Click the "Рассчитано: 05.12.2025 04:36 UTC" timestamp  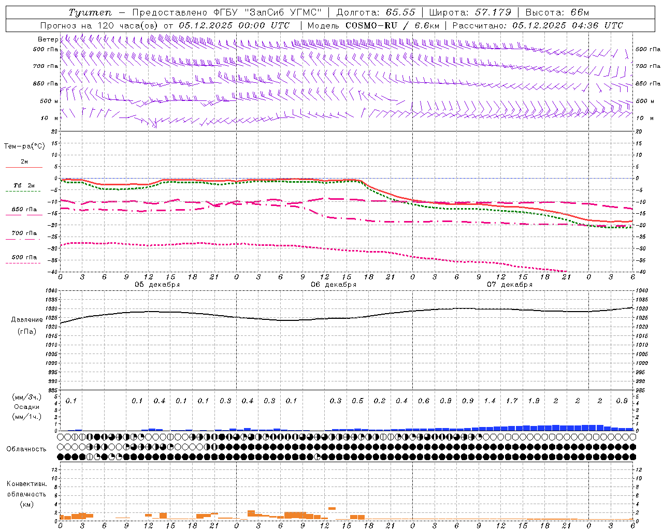point(538,25)
